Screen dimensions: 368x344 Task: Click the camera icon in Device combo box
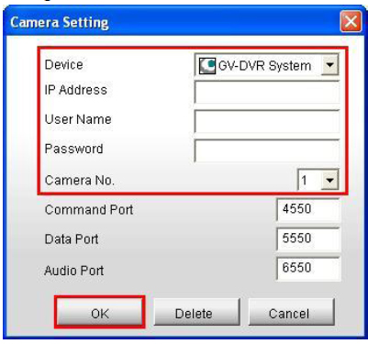(x=207, y=66)
